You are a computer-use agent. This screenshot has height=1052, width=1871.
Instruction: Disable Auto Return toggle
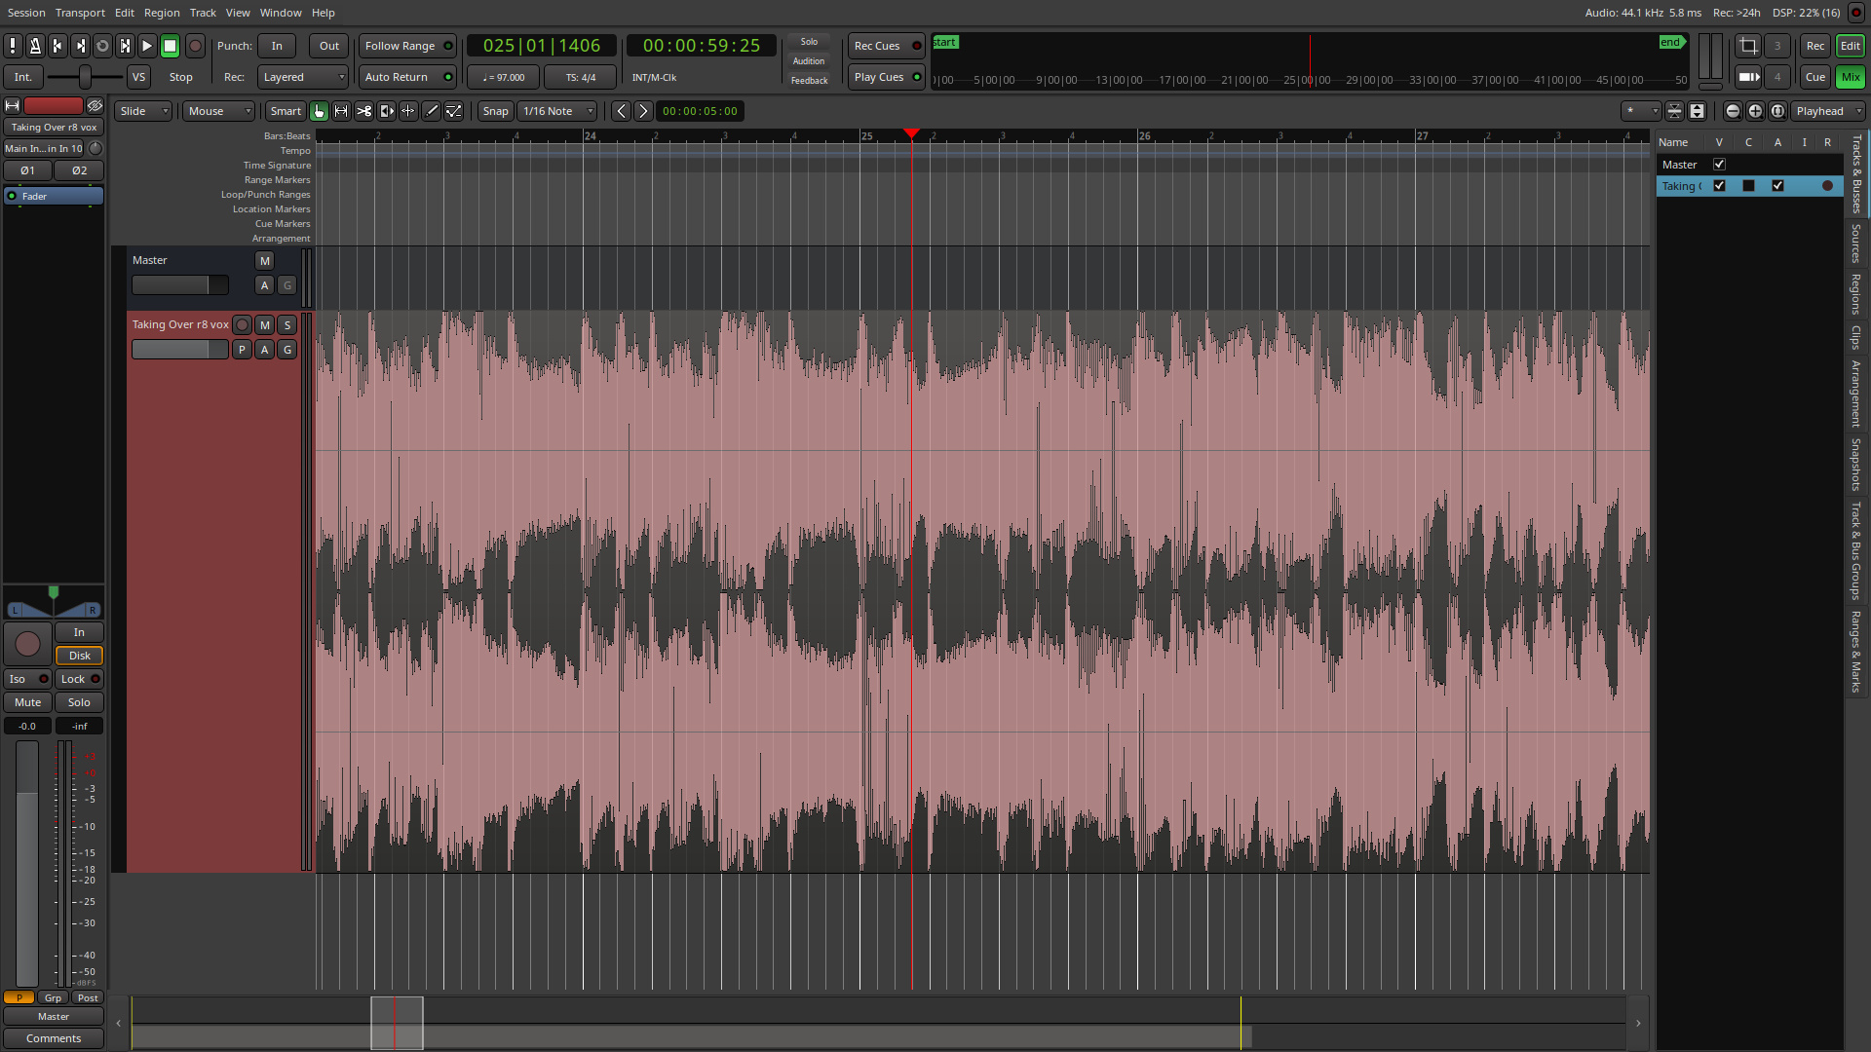click(407, 77)
